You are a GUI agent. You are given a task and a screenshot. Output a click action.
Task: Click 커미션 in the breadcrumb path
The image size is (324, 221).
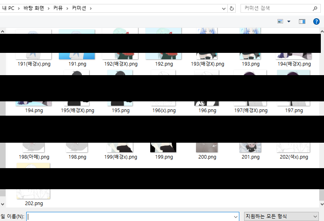pyautogui.click(x=79, y=8)
